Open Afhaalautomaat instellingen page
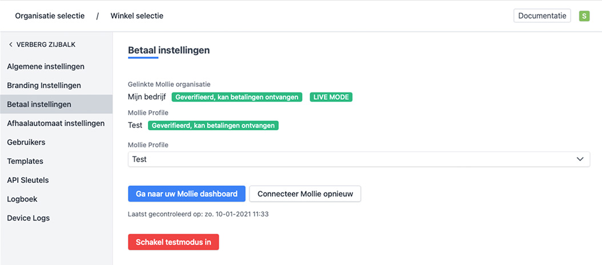Screen dimensions: 602x265 click(x=55, y=123)
